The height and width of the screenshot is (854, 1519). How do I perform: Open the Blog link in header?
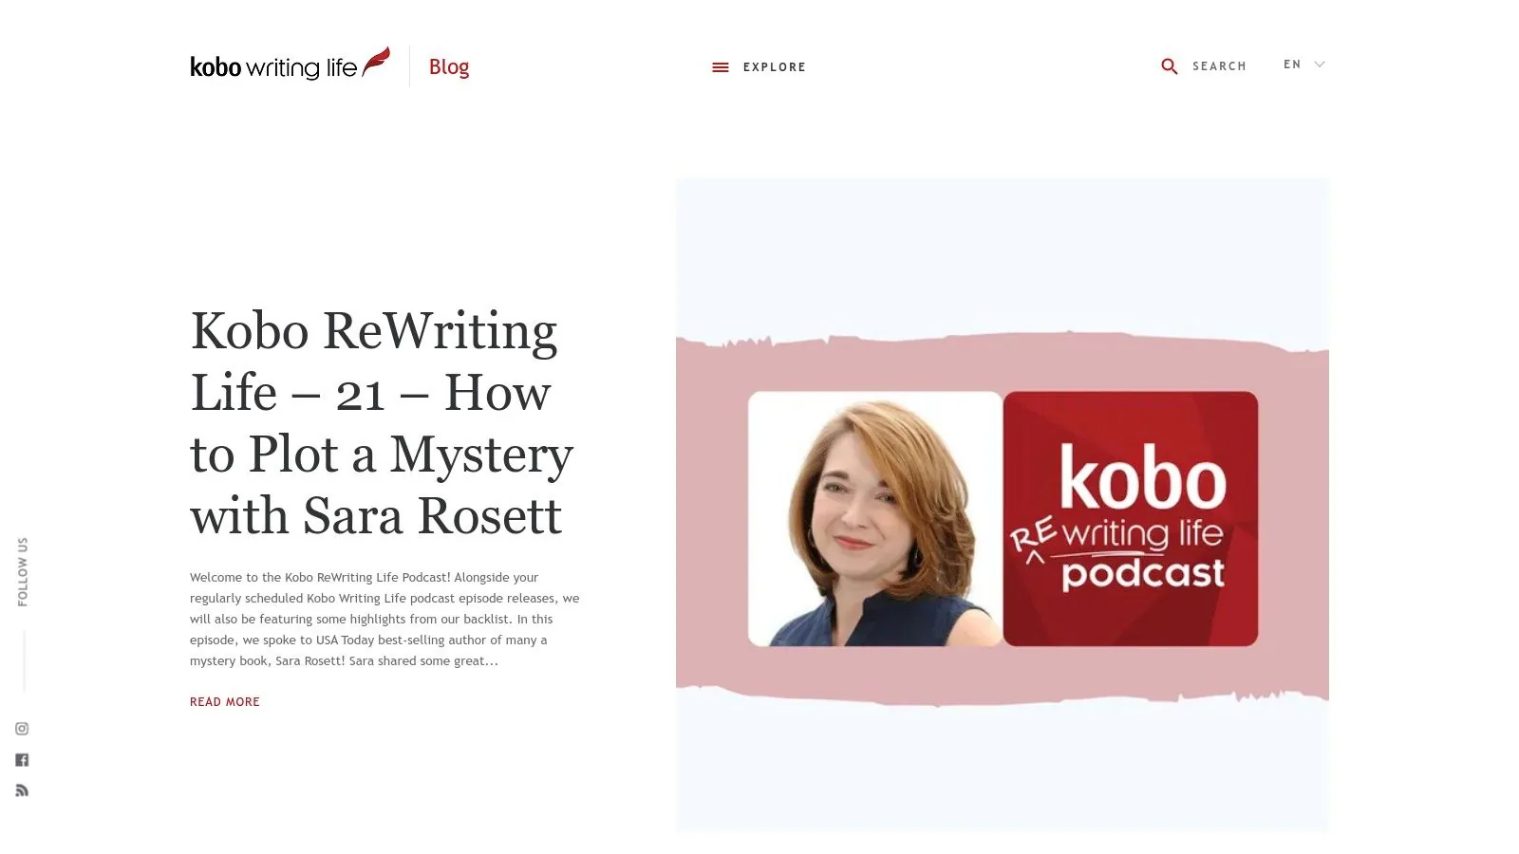pyautogui.click(x=449, y=66)
